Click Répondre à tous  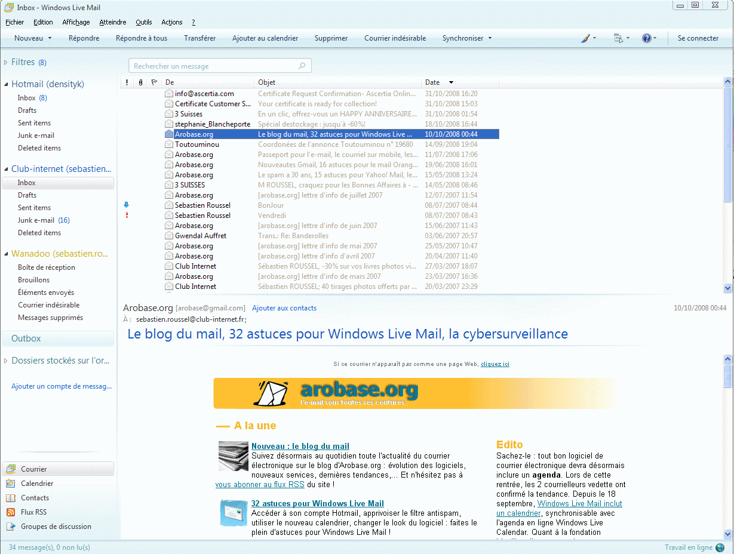pyautogui.click(x=142, y=38)
